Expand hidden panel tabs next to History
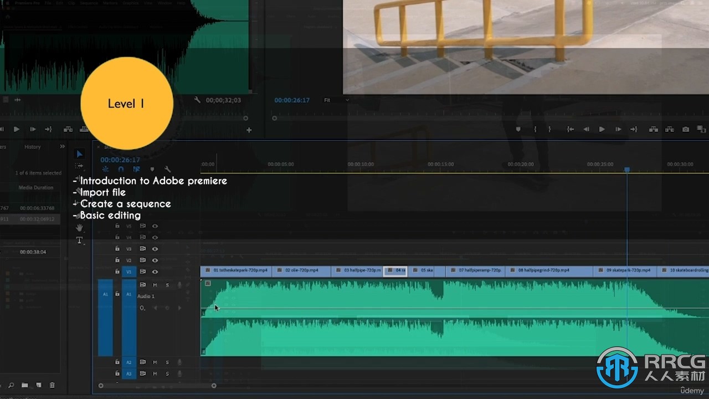This screenshot has height=399, width=709. coord(62,147)
